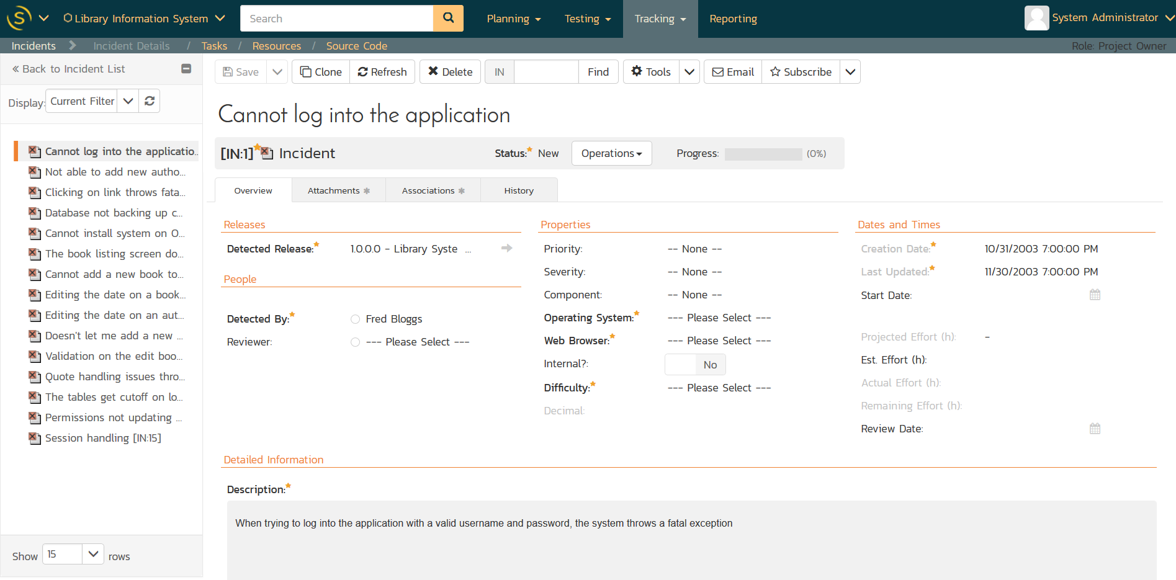Click the arrow icon next to Detected Release

point(506,248)
